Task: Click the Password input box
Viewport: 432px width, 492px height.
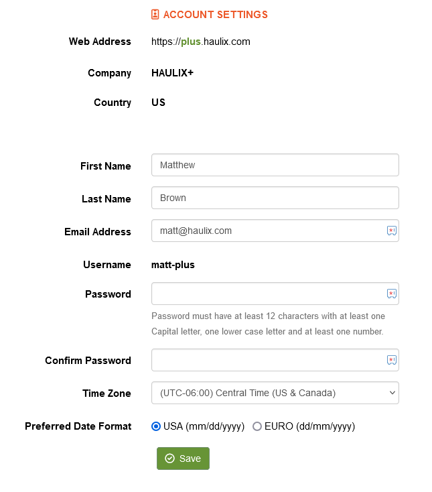Action: [x=268, y=294]
